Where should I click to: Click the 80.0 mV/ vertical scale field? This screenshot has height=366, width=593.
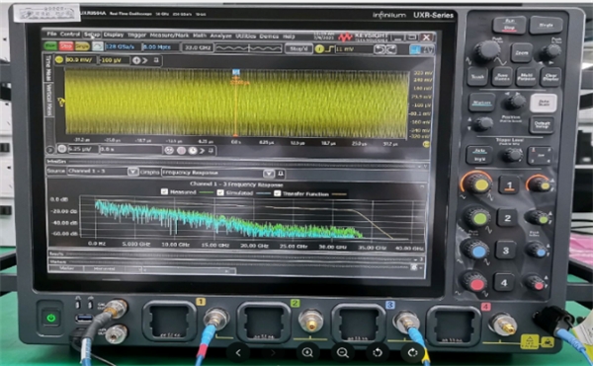(x=81, y=59)
